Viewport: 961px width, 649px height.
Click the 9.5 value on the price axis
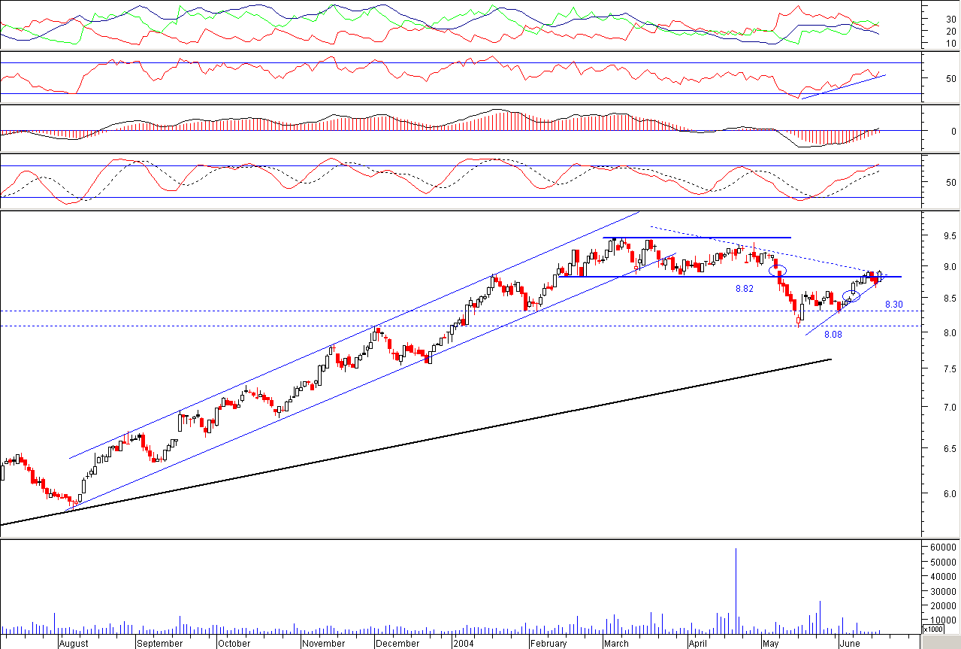[929, 235]
